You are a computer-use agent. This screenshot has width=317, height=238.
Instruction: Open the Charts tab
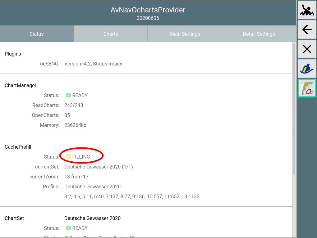pos(111,34)
